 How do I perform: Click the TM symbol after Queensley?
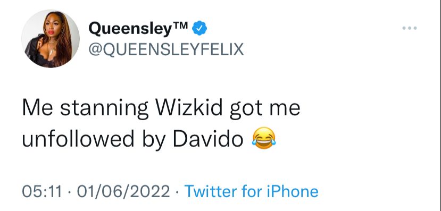click(x=179, y=26)
